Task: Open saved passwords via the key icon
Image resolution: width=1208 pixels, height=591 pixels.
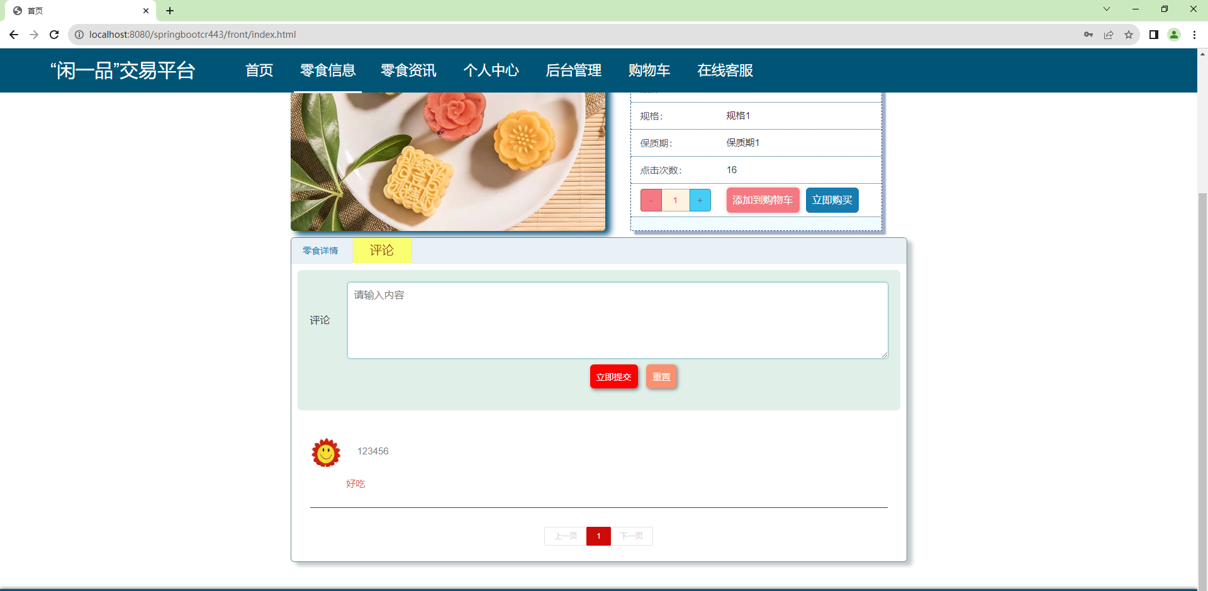Action: [x=1089, y=35]
